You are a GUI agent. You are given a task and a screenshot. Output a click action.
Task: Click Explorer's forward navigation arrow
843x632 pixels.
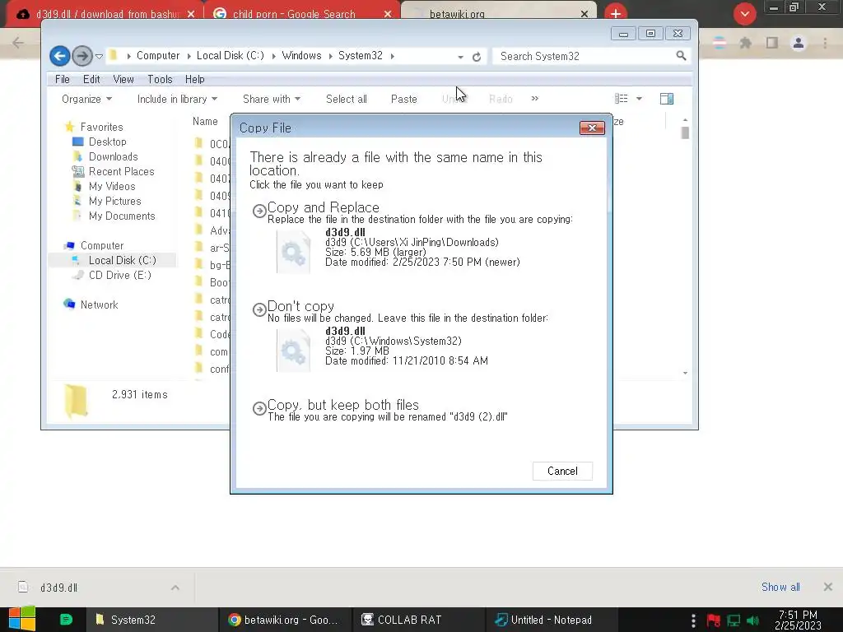pos(82,56)
